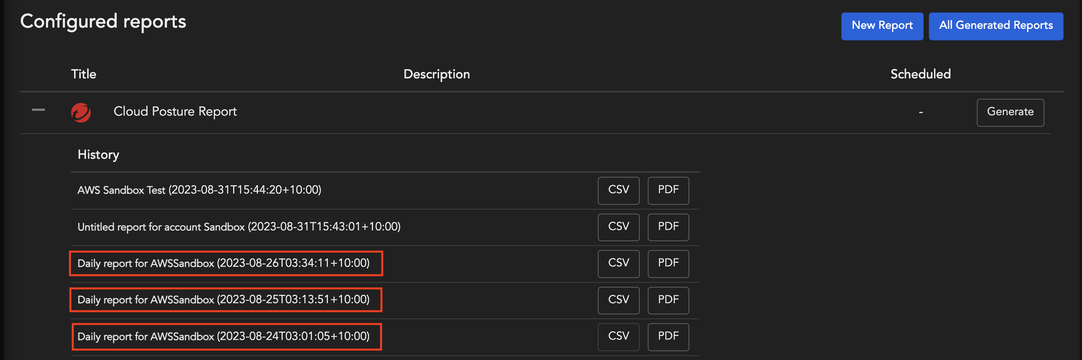Collapse the Cloud Posture Report row
Image resolution: width=1082 pixels, height=360 pixels.
click(x=38, y=110)
